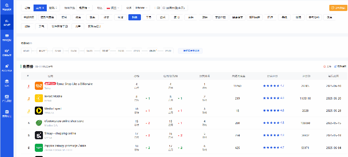The height and width of the screenshot is (157, 348).
Task: Click the orange export data button
Action: click(x=338, y=8)
